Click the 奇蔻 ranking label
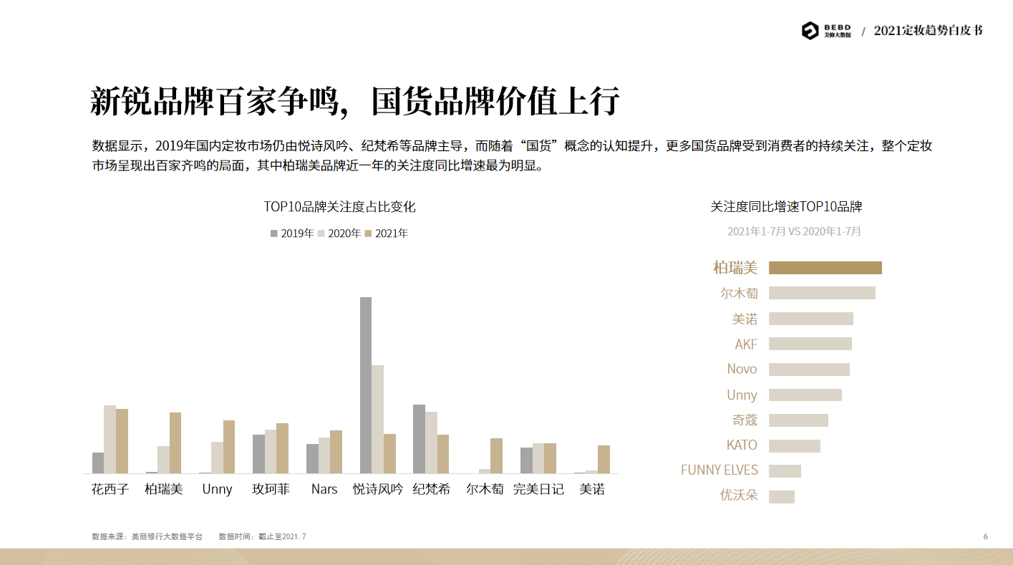This screenshot has height=565, width=1013. tap(745, 420)
